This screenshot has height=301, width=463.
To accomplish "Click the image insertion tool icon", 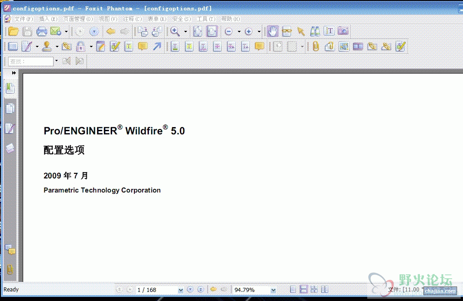I will pyautogui.click(x=344, y=46).
